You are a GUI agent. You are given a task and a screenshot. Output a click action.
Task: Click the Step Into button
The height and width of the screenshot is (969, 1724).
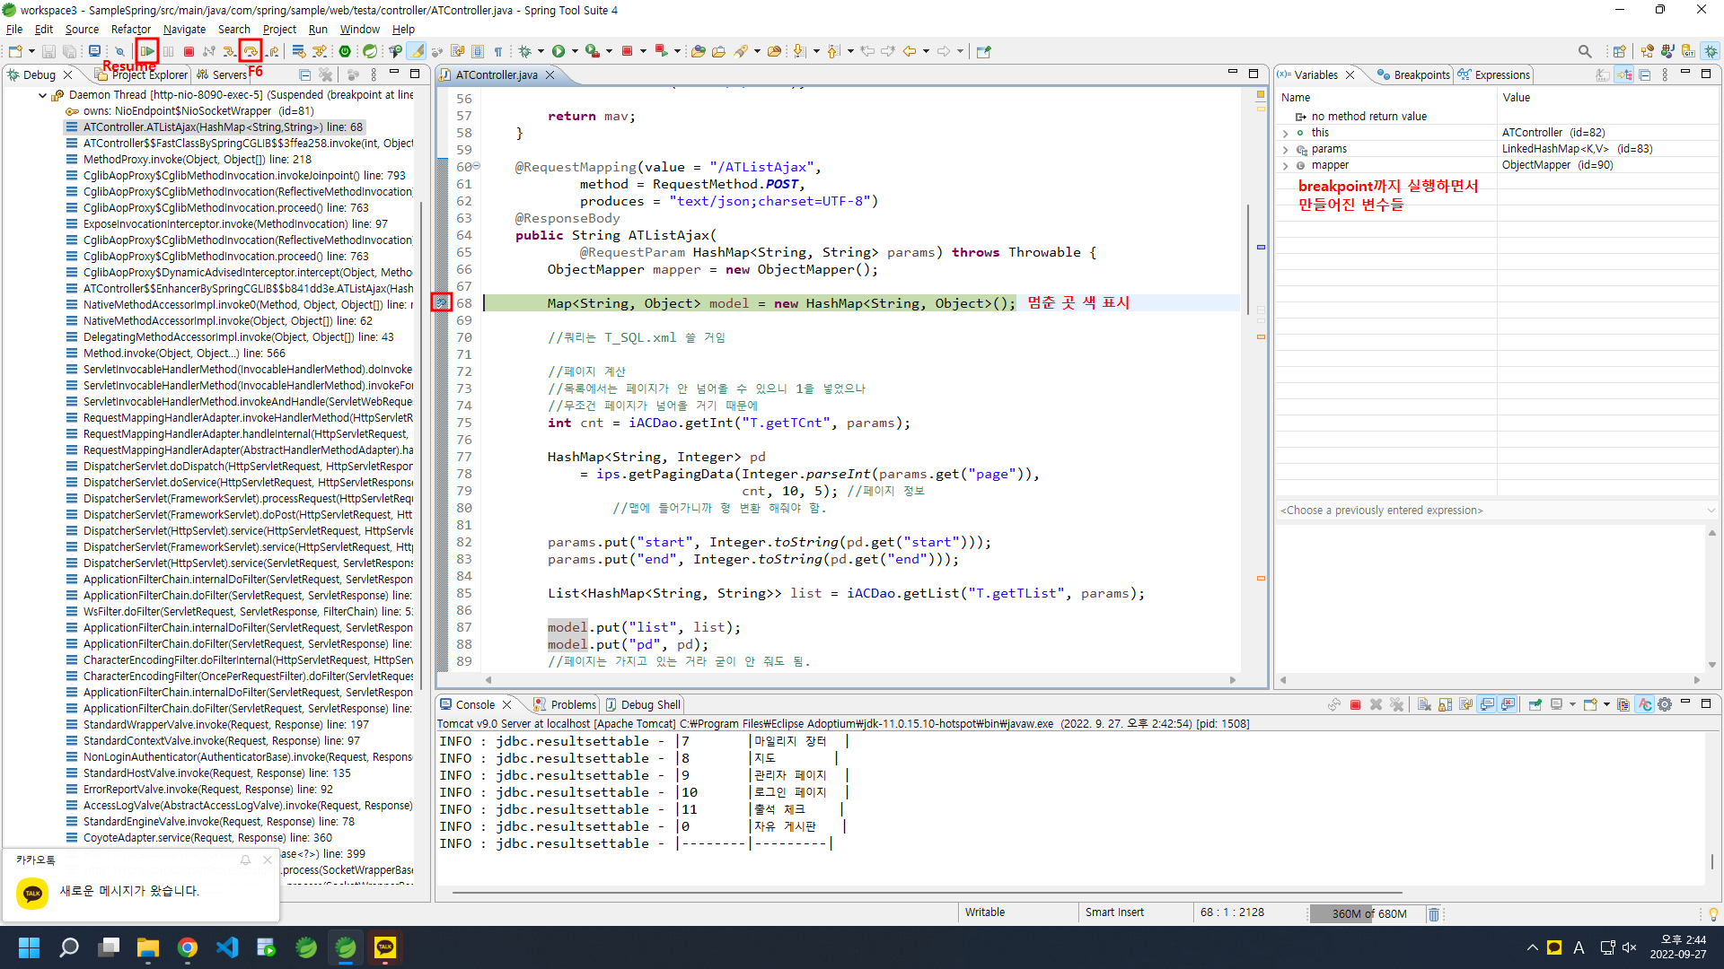coord(229,51)
